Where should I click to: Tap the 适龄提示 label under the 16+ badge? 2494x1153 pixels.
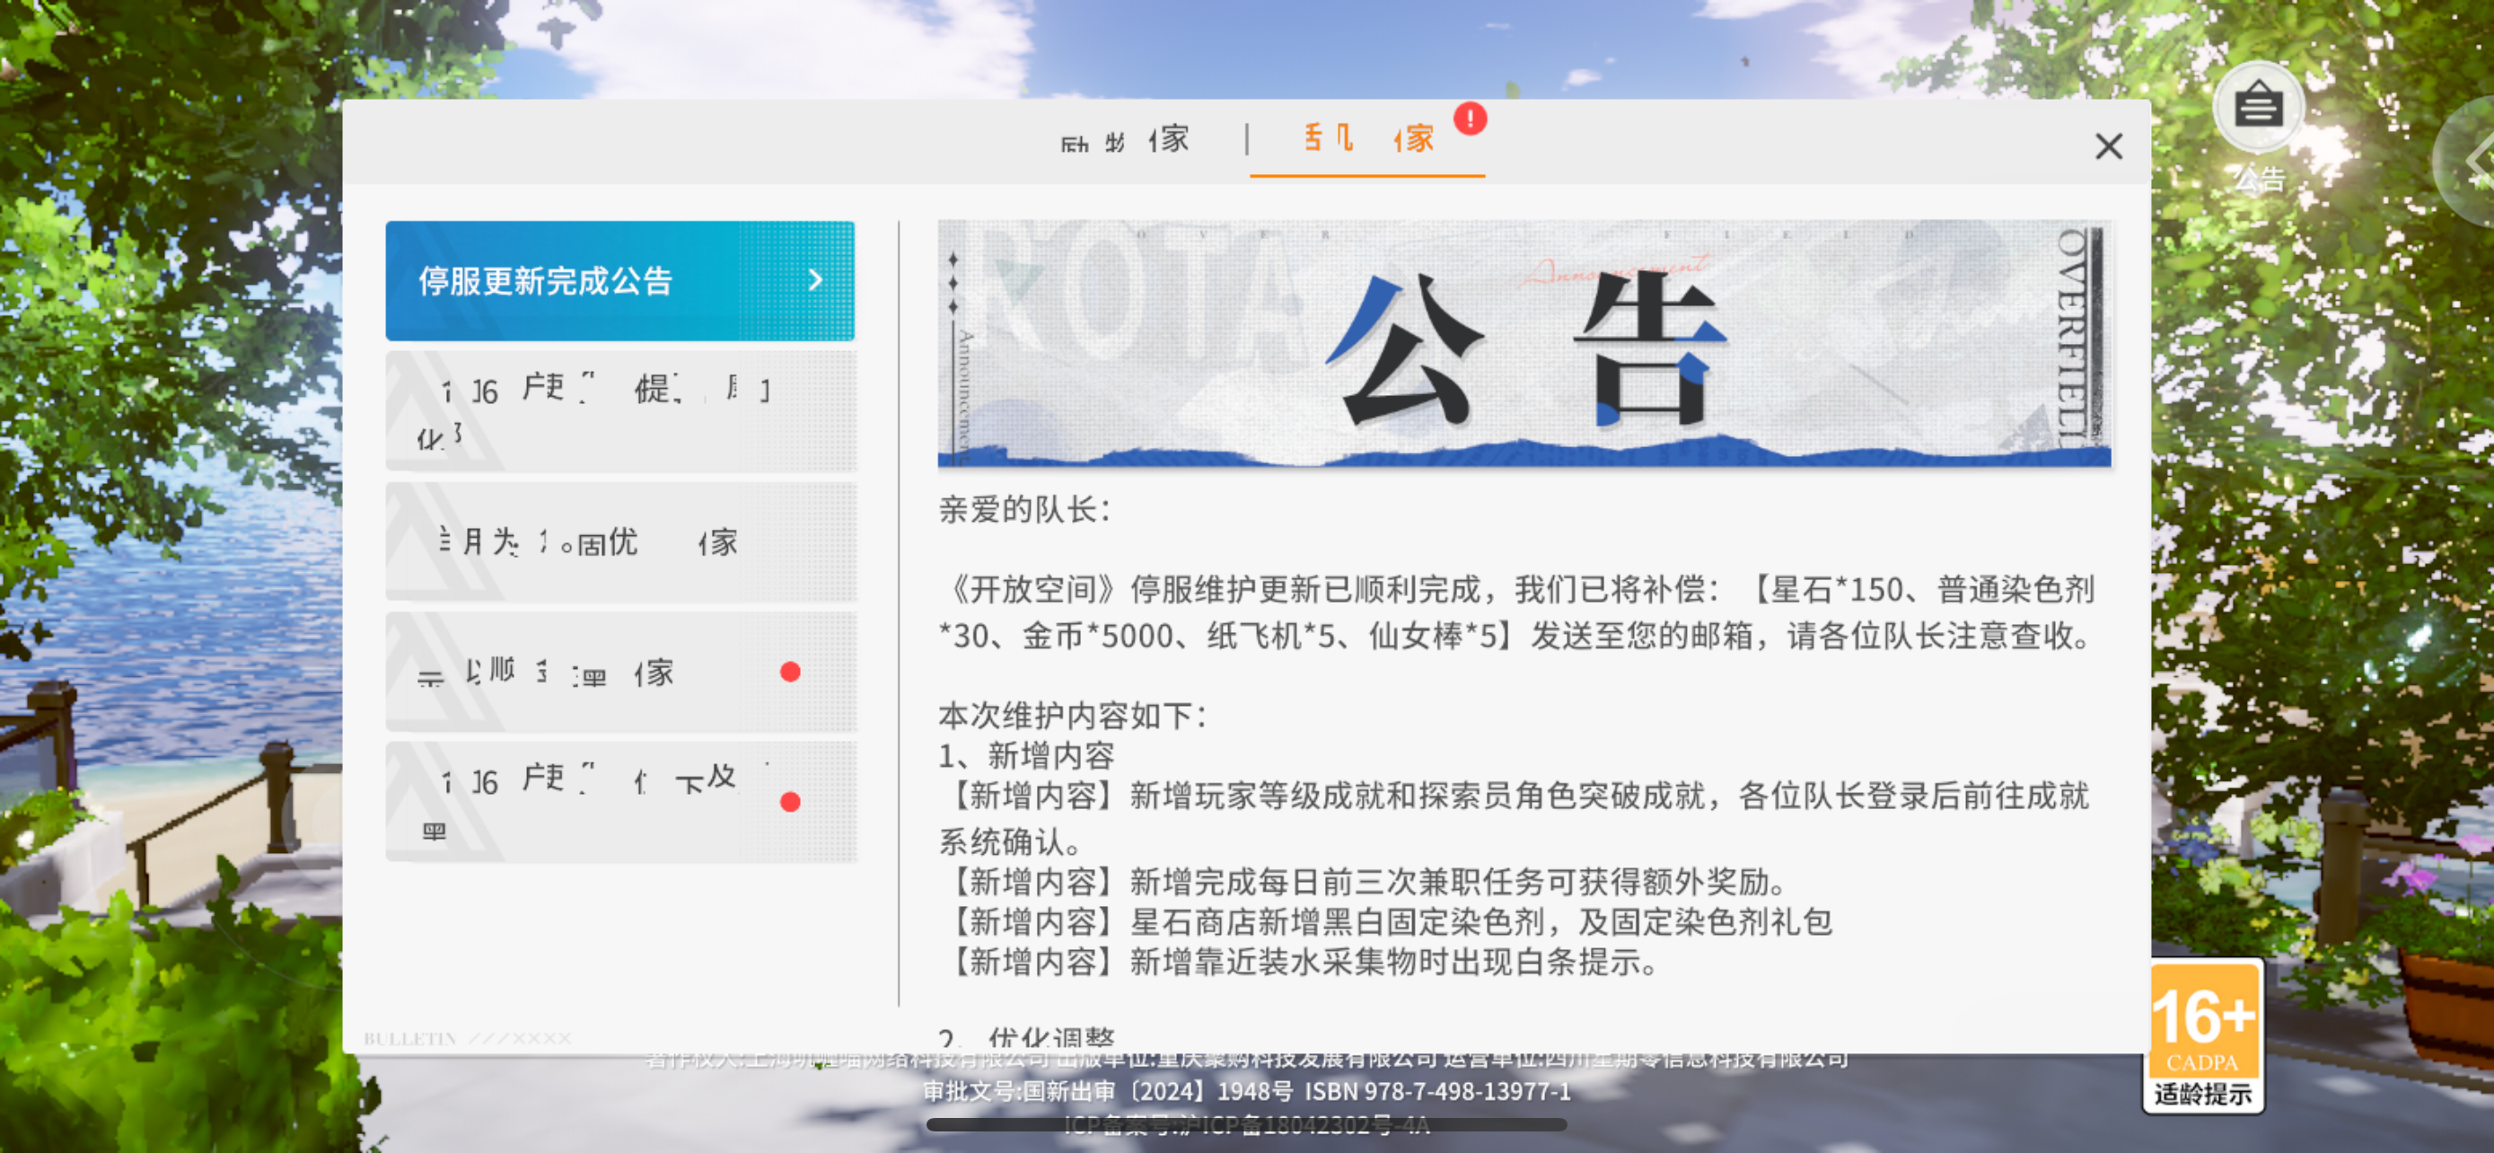2201,1095
